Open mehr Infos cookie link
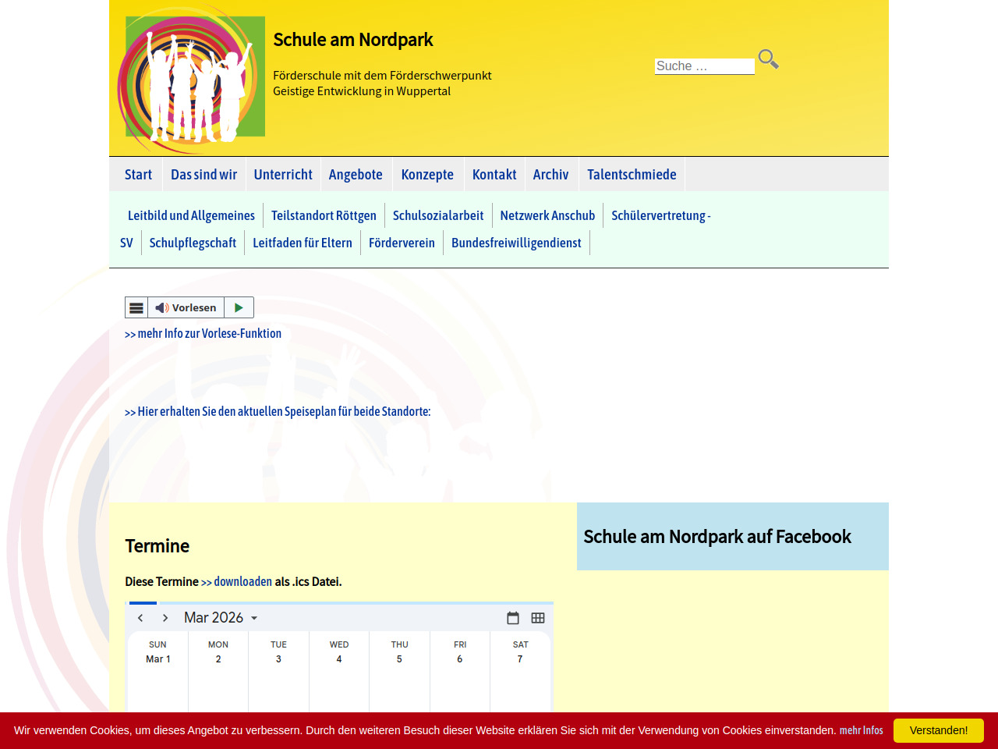This screenshot has height=749, width=998. click(861, 730)
